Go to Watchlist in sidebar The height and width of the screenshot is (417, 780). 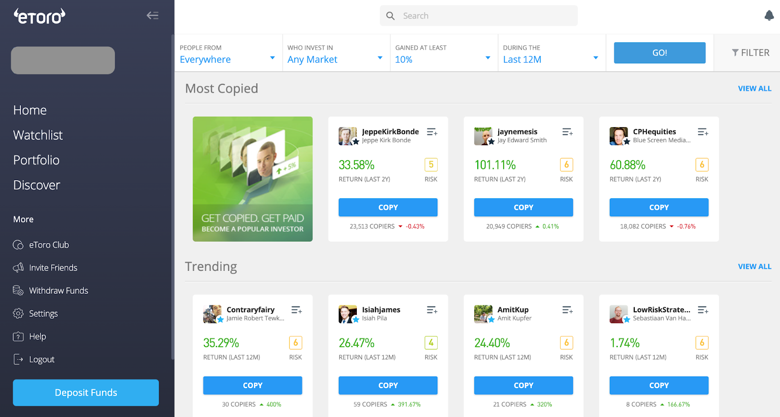tap(38, 135)
